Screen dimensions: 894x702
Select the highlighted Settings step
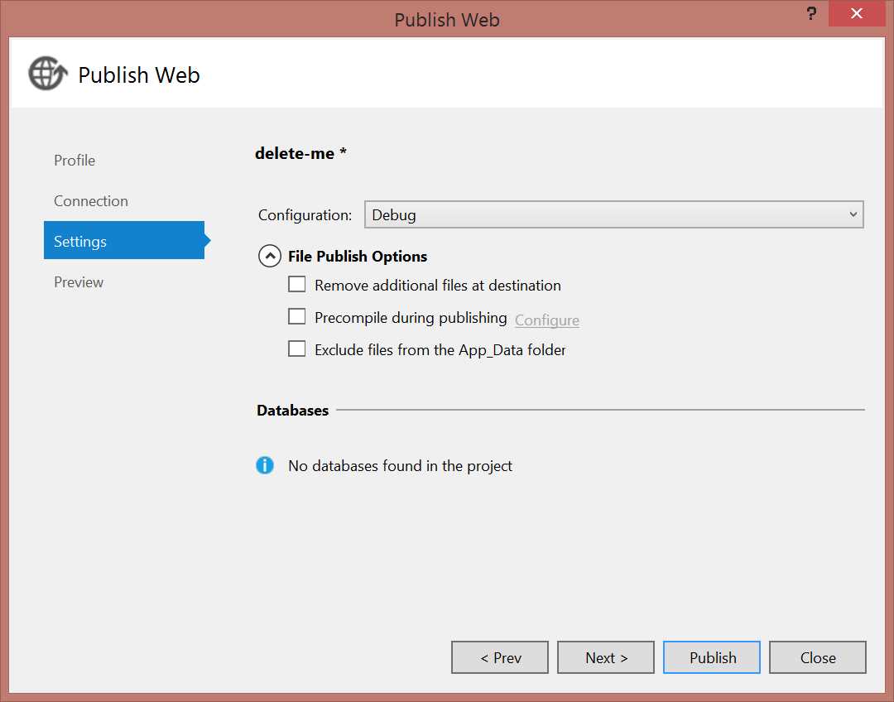pos(79,241)
